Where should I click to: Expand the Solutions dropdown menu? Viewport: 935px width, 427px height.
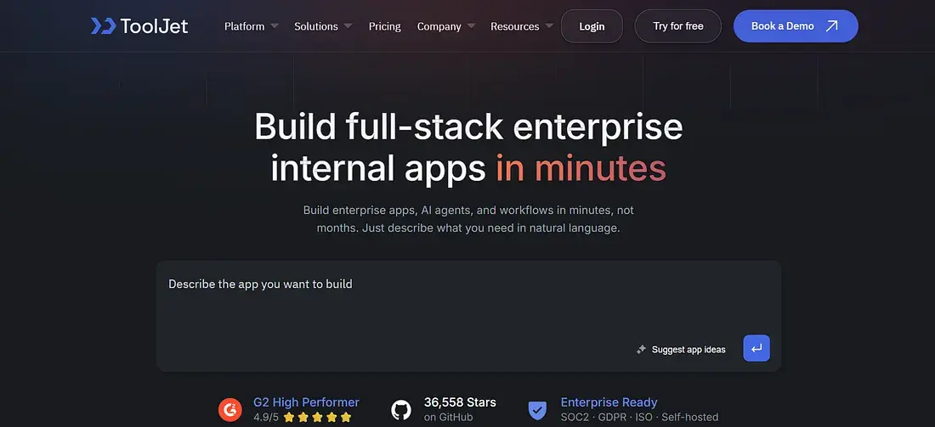tap(322, 26)
